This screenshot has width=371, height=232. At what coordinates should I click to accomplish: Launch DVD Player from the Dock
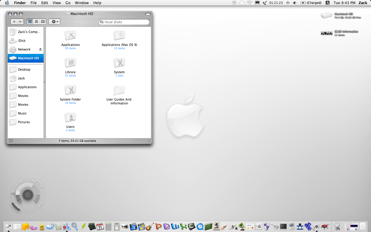[x=117, y=227]
